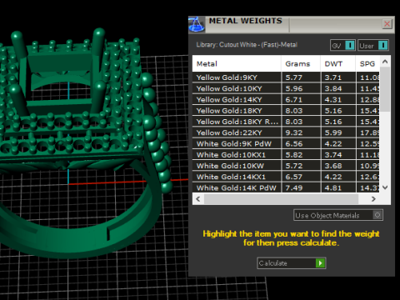This screenshot has height=300, width=400.
Task: Sort by the Metal column header
Action: (x=237, y=64)
